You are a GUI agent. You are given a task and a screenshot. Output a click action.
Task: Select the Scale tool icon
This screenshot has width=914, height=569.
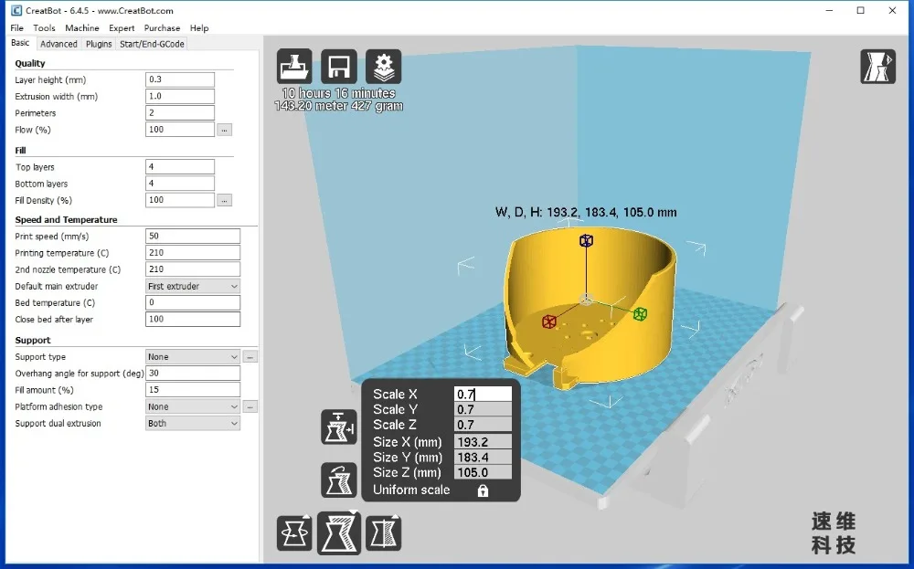click(339, 532)
